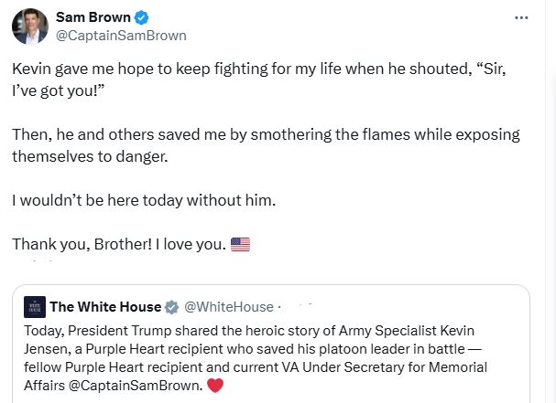
Task: Click The White House avatar icon
Action: 34,307
